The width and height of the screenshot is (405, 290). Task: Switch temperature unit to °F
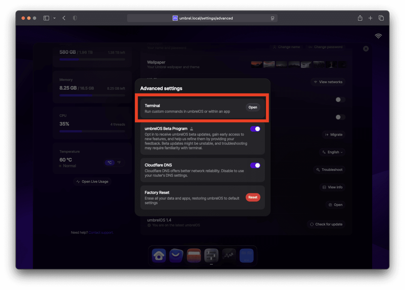click(119, 163)
